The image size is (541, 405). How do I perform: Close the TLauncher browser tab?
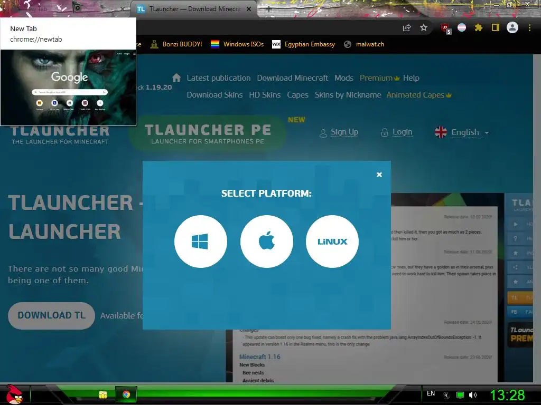249,9
